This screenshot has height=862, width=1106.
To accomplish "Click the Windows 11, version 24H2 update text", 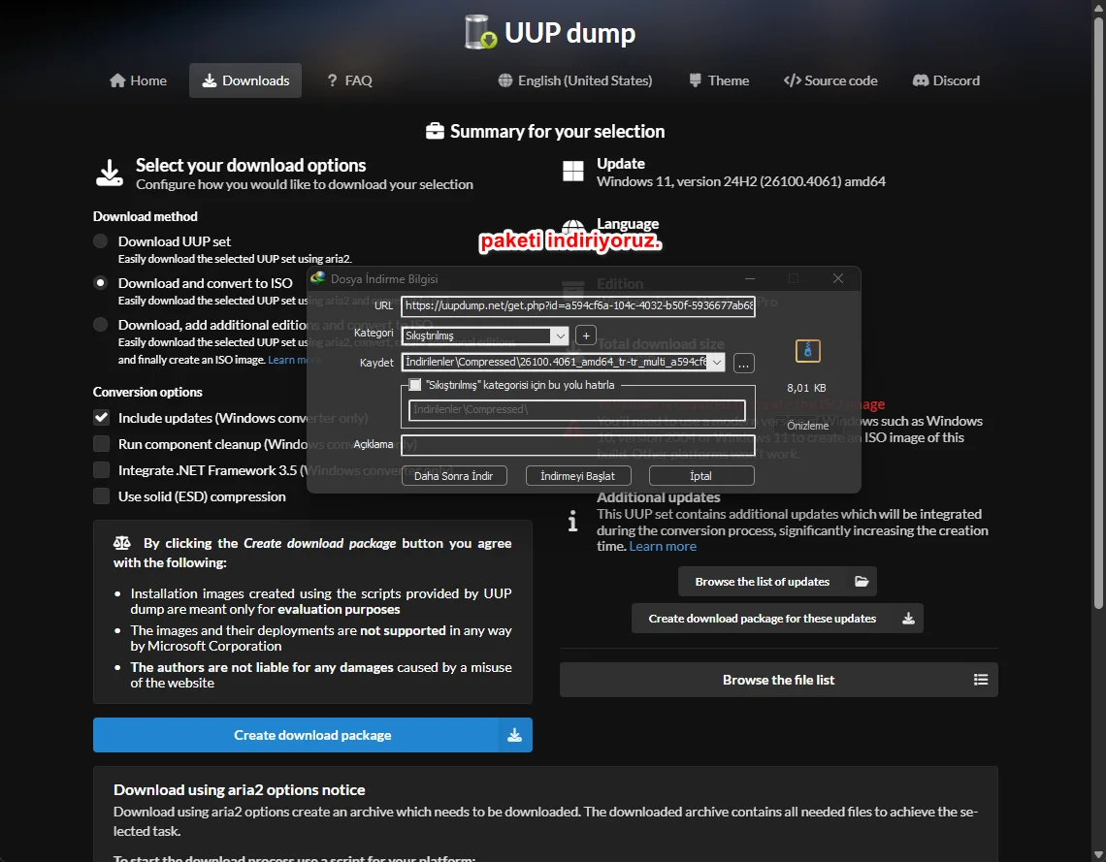I will [741, 181].
